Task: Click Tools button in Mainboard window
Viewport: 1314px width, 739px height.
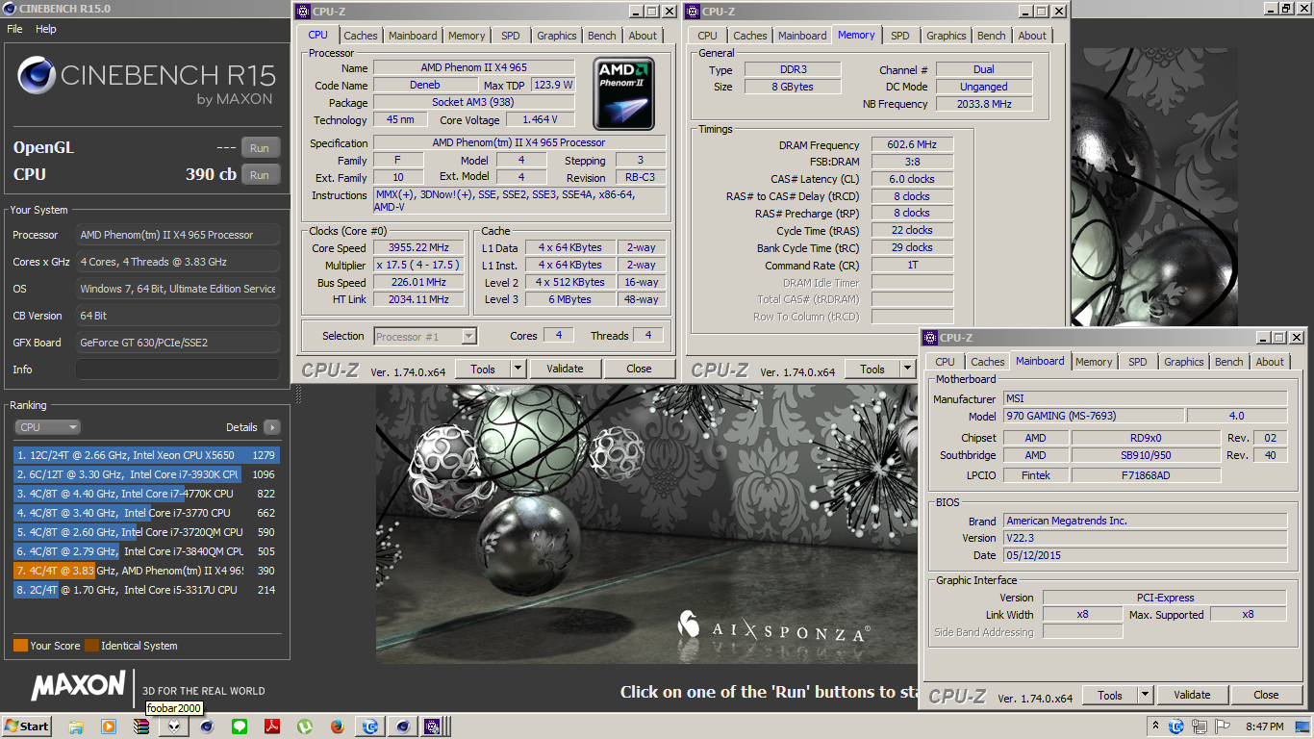Action: tap(1110, 695)
